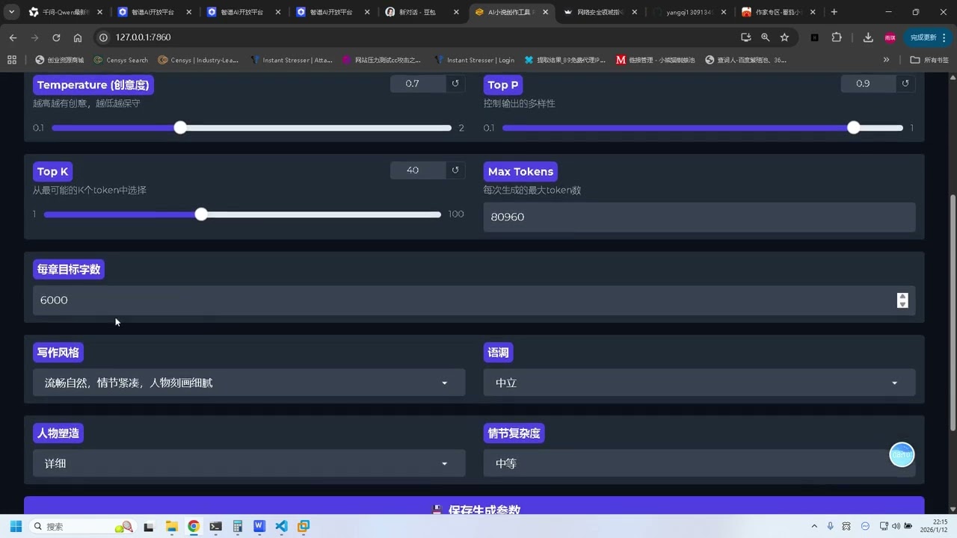Open the Task View taskbar icon
The height and width of the screenshot is (538, 957).
coord(149,526)
